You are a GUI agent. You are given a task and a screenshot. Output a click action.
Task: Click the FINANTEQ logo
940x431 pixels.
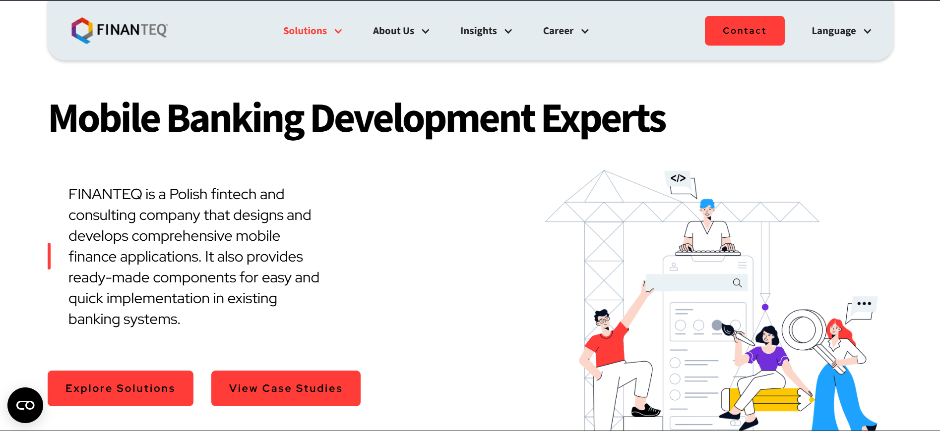(120, 30)
